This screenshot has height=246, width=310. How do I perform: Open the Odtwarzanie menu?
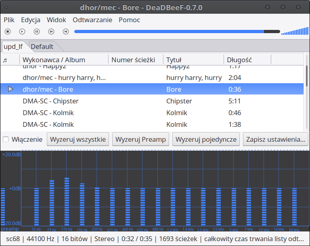[92, 20]
